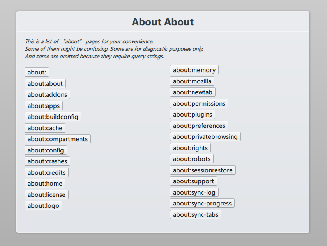The image size is (327, 246).
Task: Open about:buildconfig page
Action: pos(53,117)
